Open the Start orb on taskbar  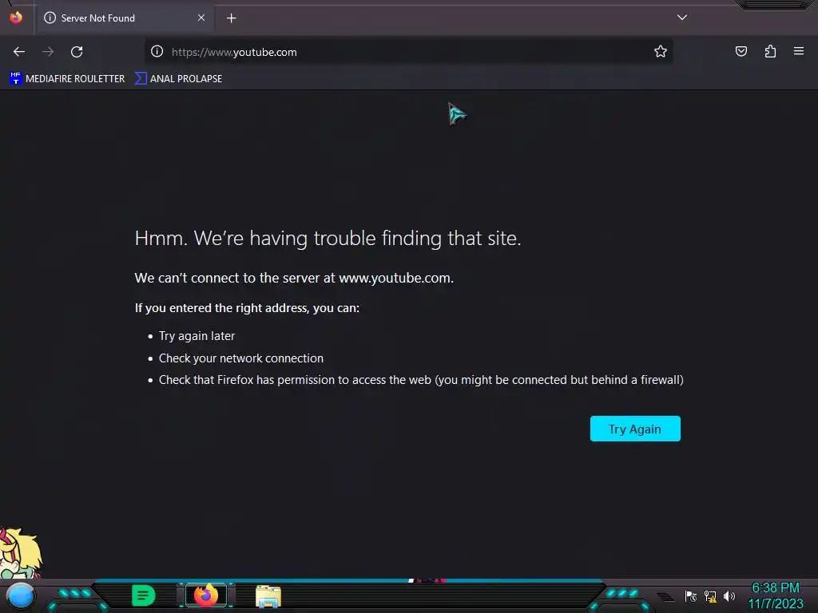pyautogui.click(x=21, y=596)
